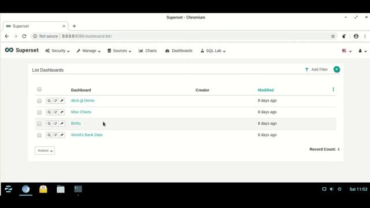
Task: Click the Superset logo
Action: pyautogui.click(x=21, y=50)
